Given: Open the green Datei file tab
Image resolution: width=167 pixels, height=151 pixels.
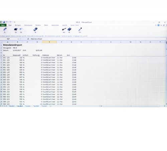Looking at the screenshot, I should click(3, 25).
